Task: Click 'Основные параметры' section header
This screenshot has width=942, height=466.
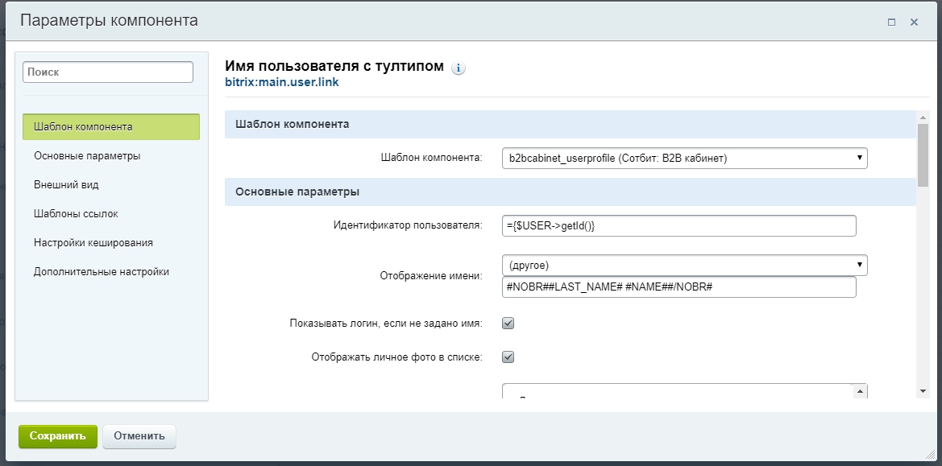Action: tap(571, 192)
